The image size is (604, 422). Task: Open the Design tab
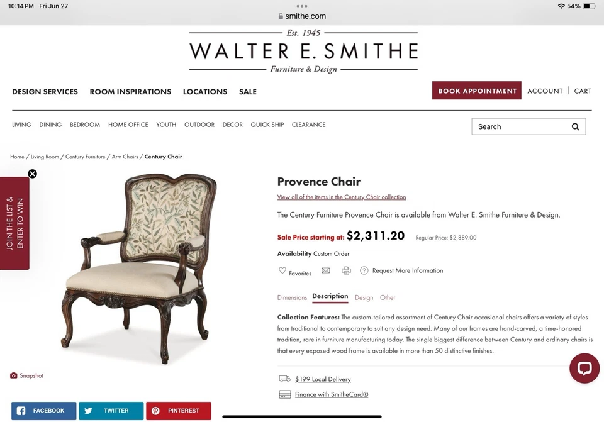click(364, 297)
